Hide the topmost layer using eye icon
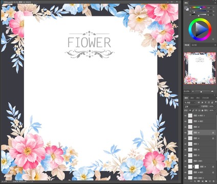Viewport: 217px width, 184px height. [x=185, y=116]
